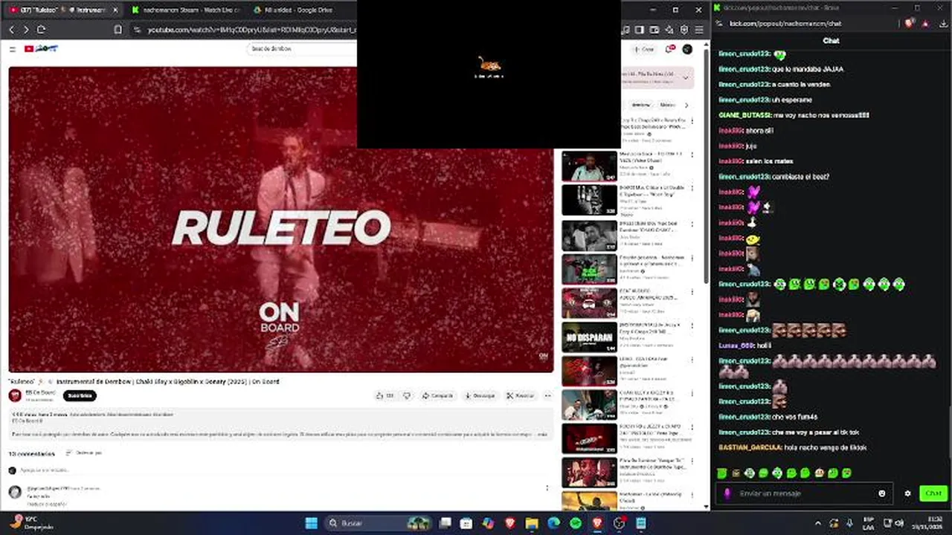Subscribe to the On Board channel
This screenshot has width=952, height=535.
[x=80, y=396]
